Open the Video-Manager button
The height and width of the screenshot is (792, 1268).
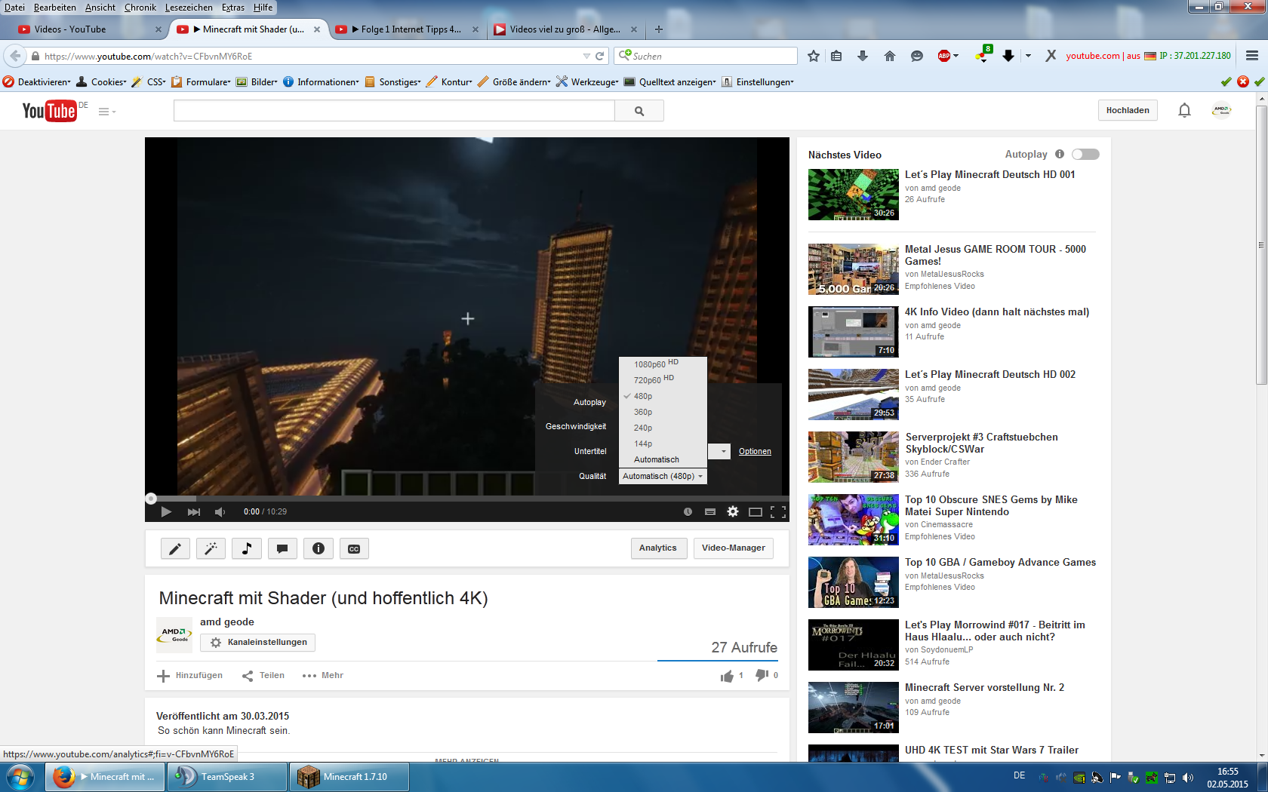[733, 548]
